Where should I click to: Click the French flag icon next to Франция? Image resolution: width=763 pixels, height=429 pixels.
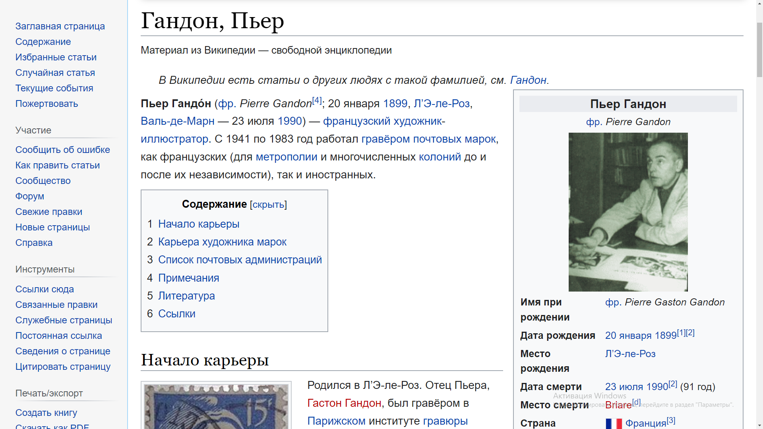[614, 423]
